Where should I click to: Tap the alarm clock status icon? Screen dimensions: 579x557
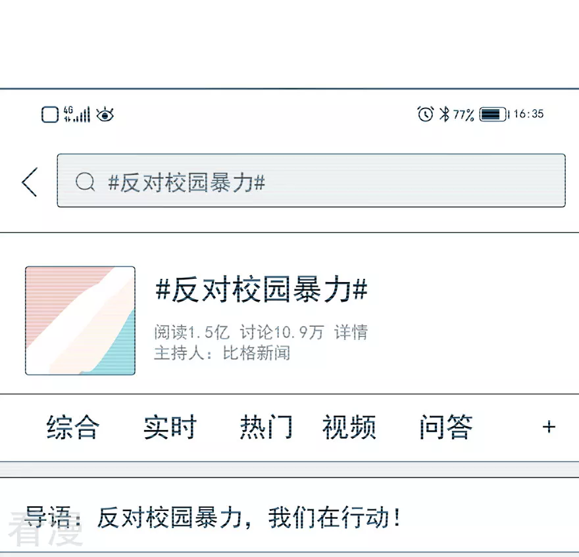(x=426, y=114)
